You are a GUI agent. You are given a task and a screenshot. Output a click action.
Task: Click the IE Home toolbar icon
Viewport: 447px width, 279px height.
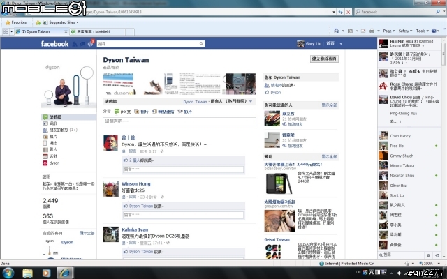point(337,31)
